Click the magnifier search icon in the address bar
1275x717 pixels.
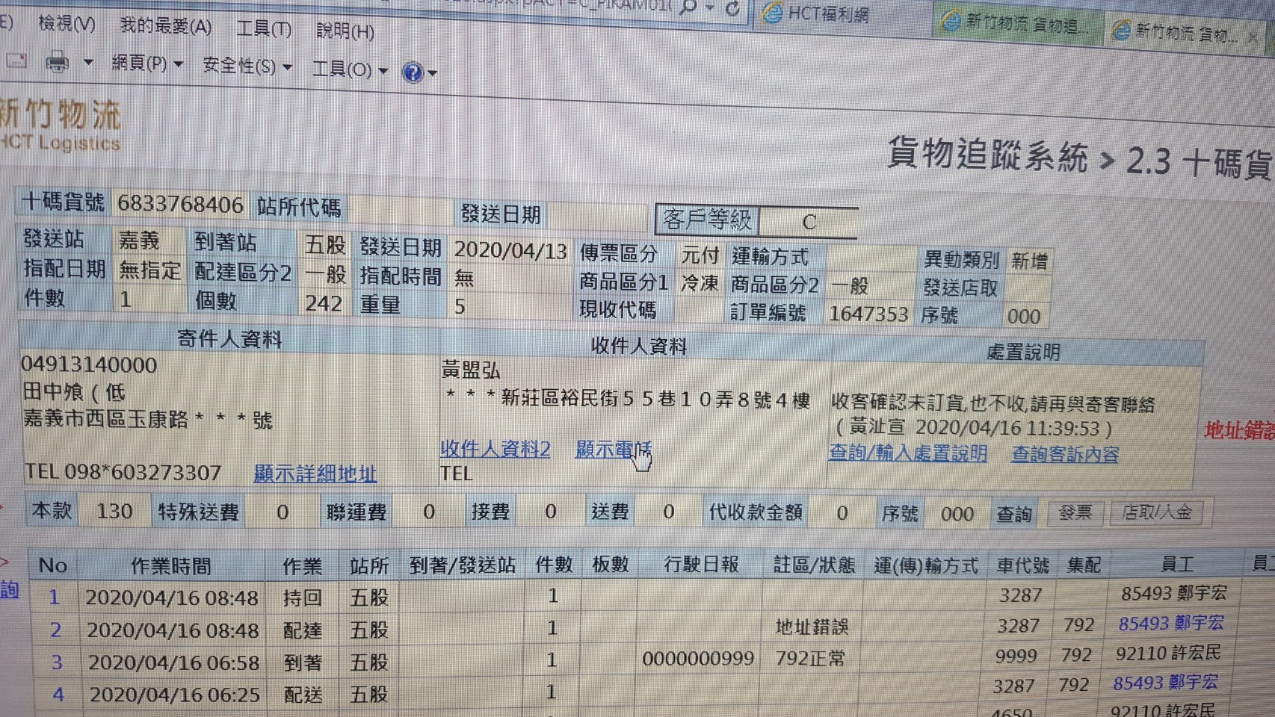[x=688, y=7]
